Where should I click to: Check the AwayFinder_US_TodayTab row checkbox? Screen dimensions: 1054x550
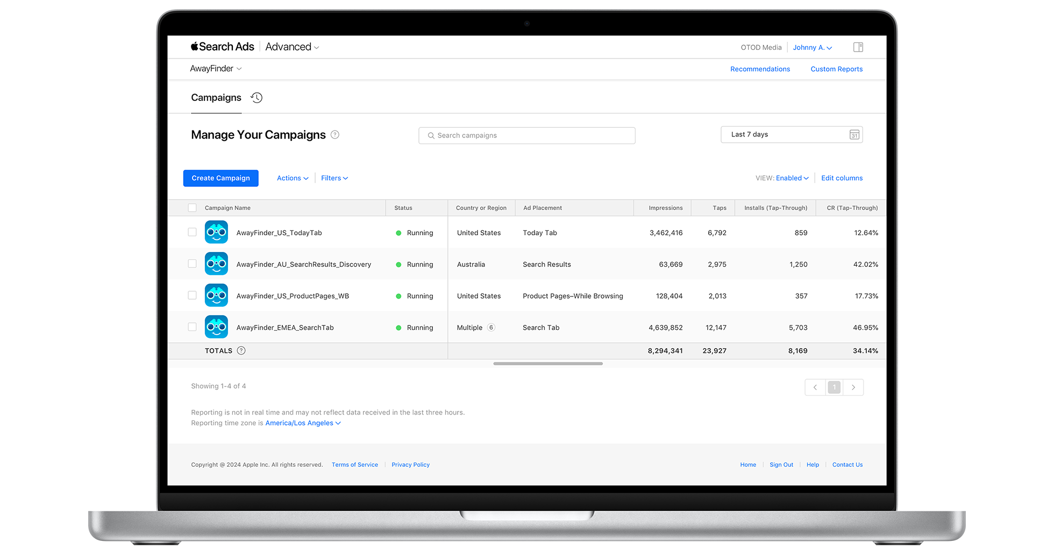192,232
